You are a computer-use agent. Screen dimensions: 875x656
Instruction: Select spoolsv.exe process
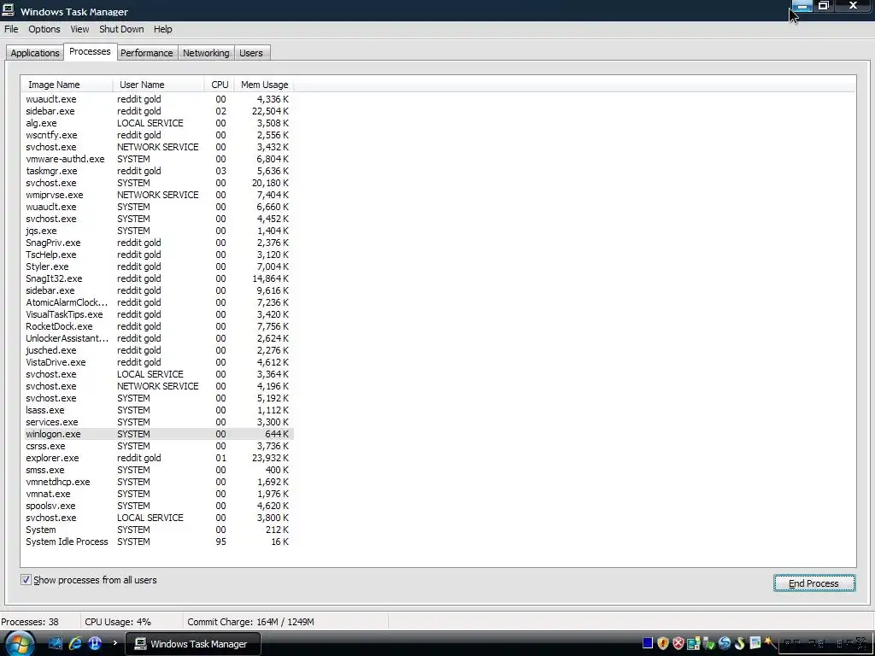(157, 506)
